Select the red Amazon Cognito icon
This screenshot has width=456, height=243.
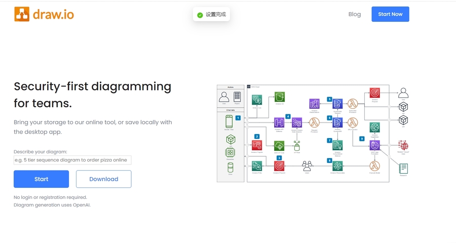pos(257,145)
